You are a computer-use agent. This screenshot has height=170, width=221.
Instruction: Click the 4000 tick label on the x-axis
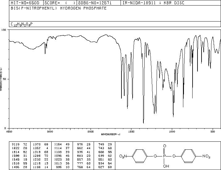[x=9, y=132]
